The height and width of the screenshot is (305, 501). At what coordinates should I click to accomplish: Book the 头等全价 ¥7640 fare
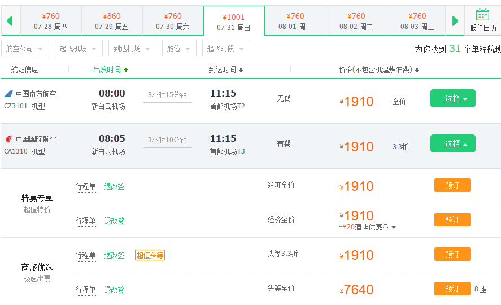tap(452, 289)
